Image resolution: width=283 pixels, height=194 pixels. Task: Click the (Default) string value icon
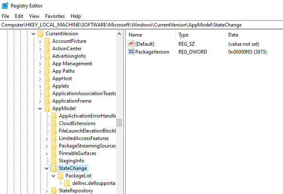(131, 44)
